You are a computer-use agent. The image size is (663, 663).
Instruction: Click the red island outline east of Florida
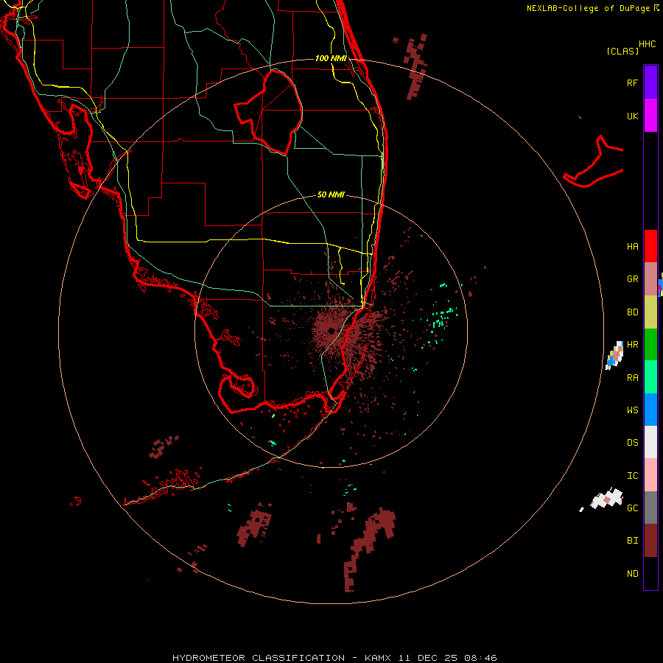click(594, 163)
